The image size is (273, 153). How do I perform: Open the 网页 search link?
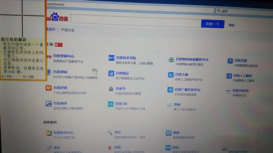118,132
